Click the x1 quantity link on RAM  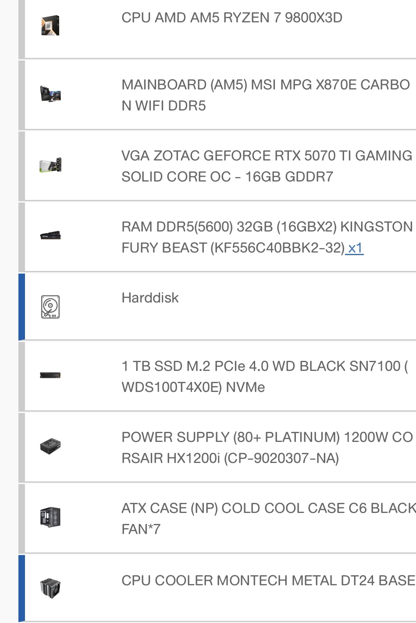[356, 248]
